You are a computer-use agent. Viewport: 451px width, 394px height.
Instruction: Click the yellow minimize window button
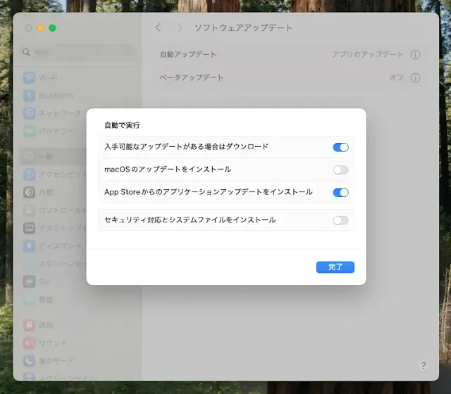(40, 28)
